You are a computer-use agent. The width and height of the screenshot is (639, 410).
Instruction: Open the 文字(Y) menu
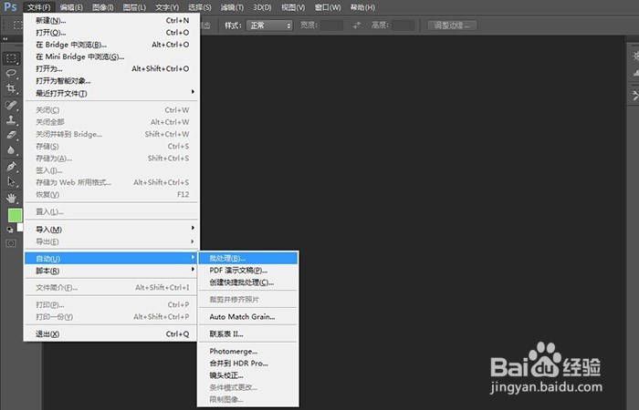pyautogui.click(x=167, y=7)
